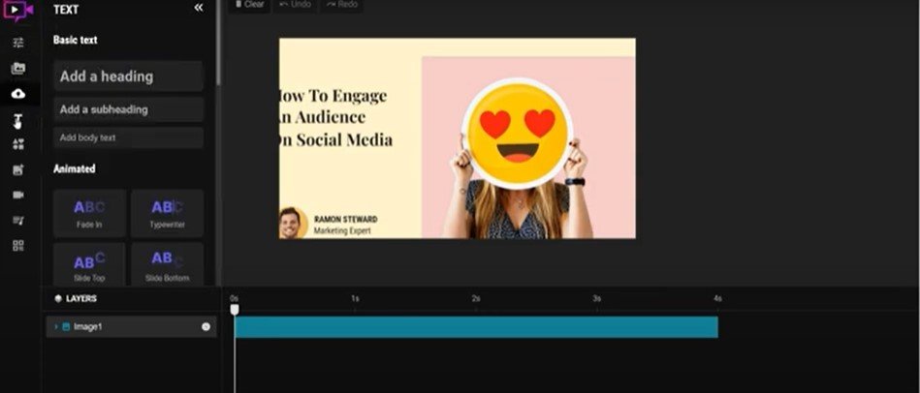Open the media gallery sidebar icon

[x=18, y=68]
